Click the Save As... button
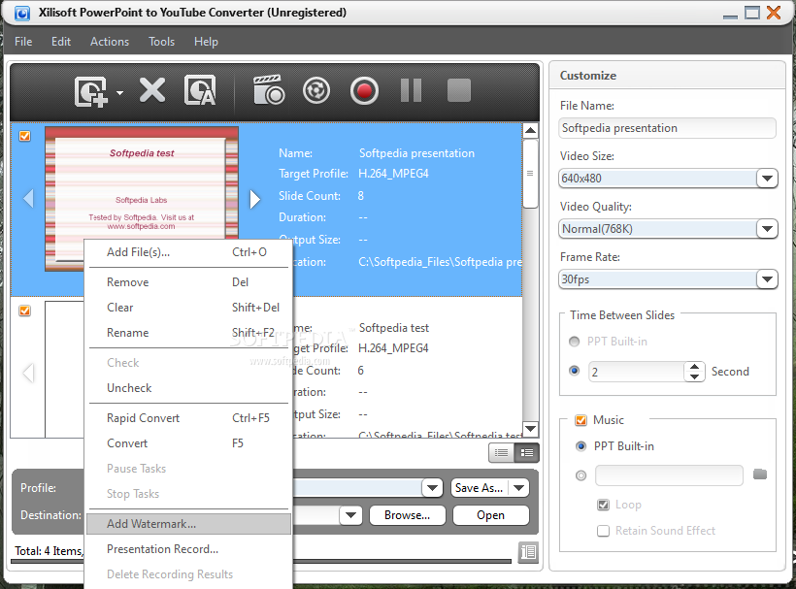The image size is (796, 589). pos(480,488)
